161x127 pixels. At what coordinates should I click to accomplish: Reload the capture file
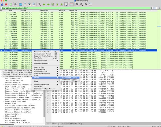pos(34,4)
